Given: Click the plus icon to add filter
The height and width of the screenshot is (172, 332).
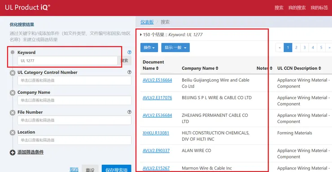Looking at the screenshot, I should pos(13,152).
